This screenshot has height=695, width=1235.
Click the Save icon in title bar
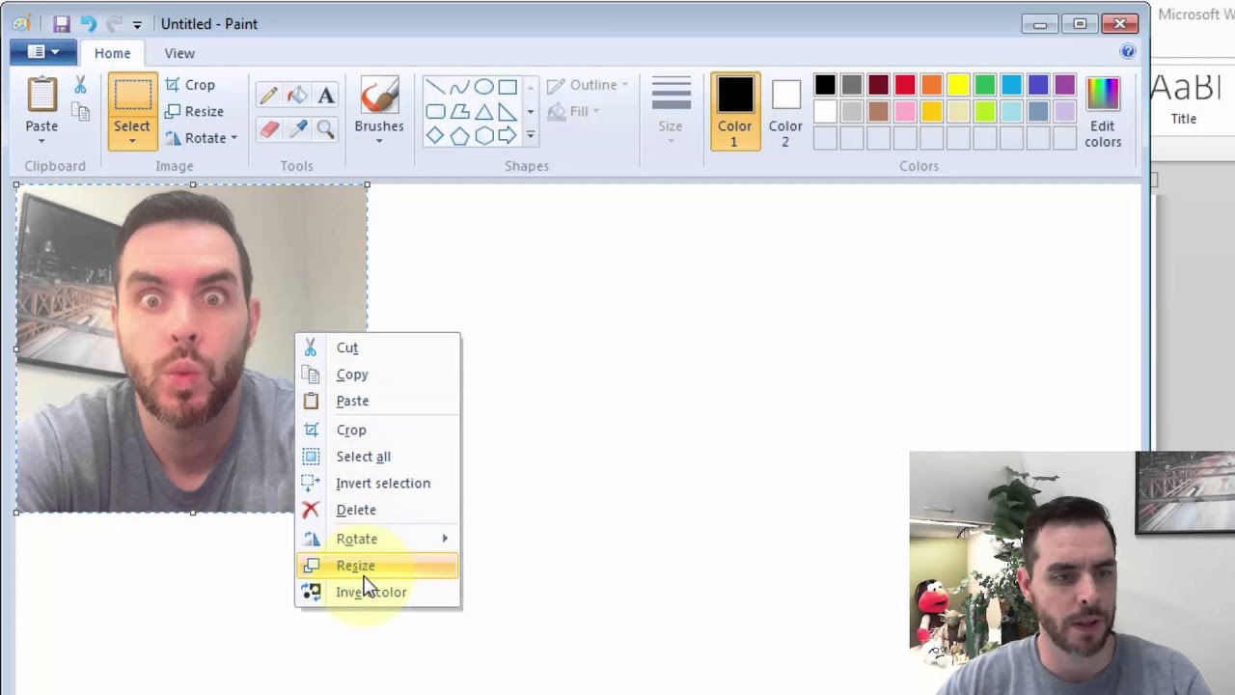click(x=62, y=24)
